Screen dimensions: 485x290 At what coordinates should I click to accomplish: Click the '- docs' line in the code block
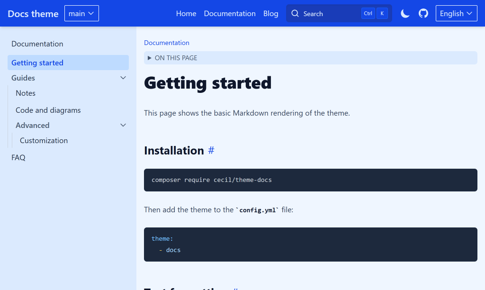click(170, 250)
